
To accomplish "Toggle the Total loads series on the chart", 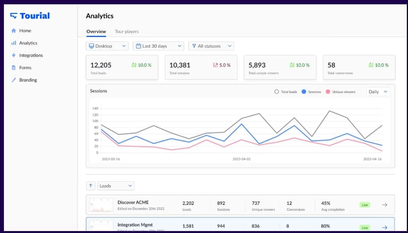I will tap(277, 91).
